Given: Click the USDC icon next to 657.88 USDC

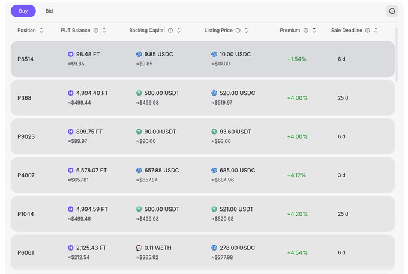Looking at the screenshot, I should click(x=139, y=170).
